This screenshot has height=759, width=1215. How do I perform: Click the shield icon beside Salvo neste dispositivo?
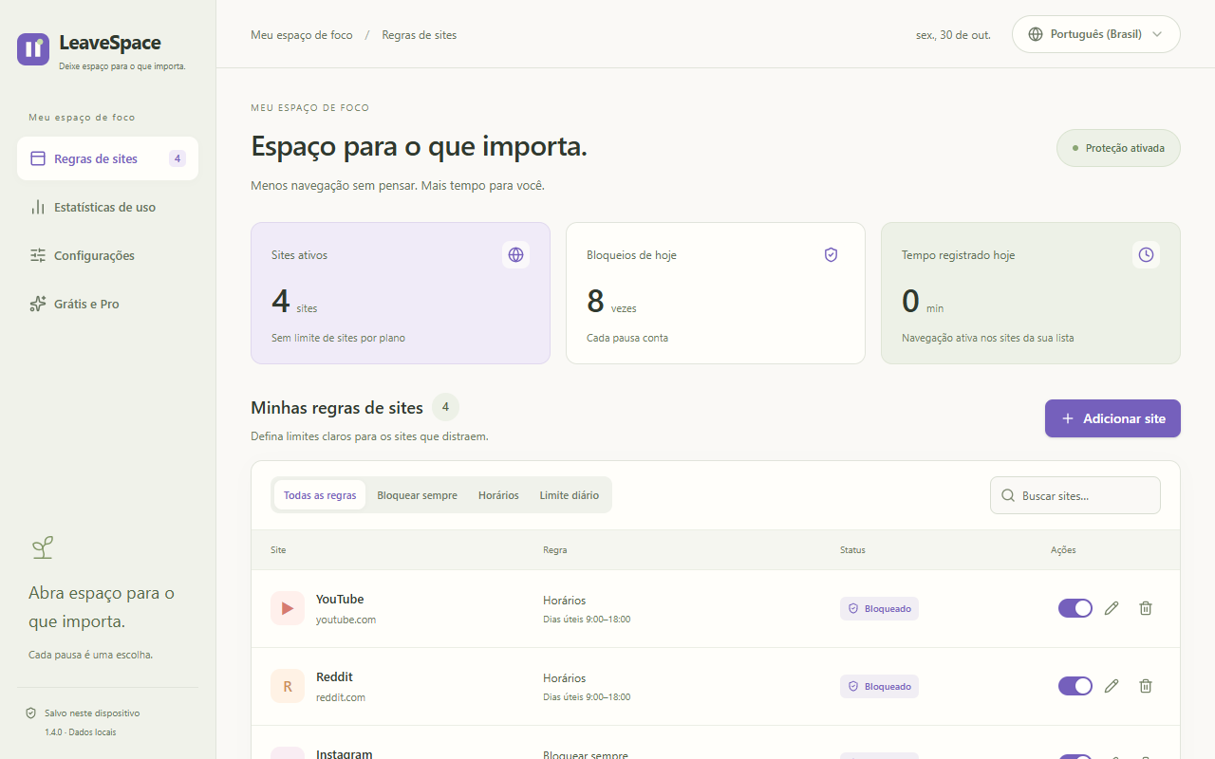[x=31, y=713]
